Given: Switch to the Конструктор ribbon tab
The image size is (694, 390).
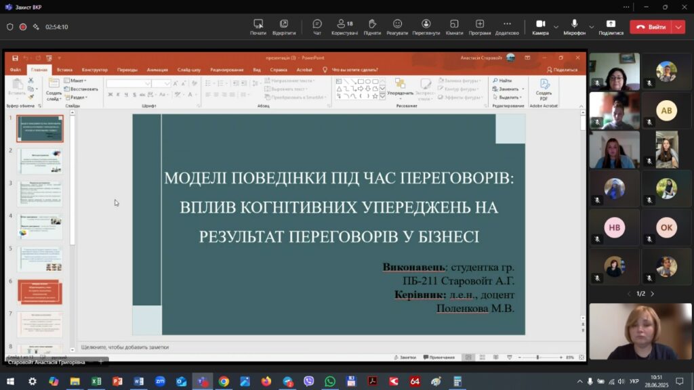Looking at the screenshot, I should 95,70.
